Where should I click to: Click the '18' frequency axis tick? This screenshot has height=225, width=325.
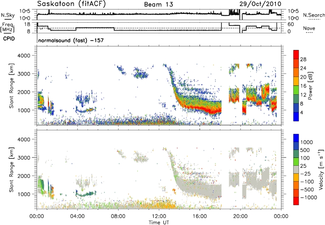(x=27, y=24)
